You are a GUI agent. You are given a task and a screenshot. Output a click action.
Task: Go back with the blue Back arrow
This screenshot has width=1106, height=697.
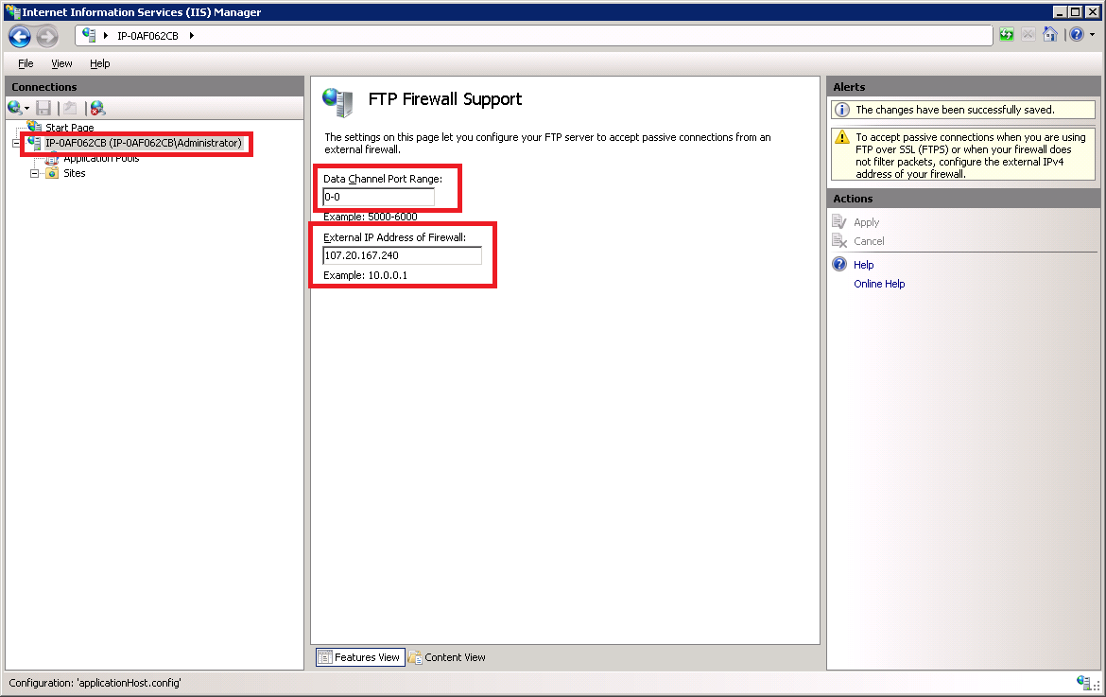tap(20, 36)
